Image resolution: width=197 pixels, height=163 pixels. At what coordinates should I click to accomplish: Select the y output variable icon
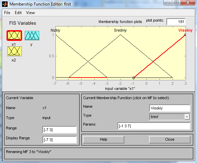point(32,36)
